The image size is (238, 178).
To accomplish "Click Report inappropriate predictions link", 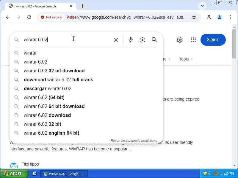I will [x=134, y=141].
